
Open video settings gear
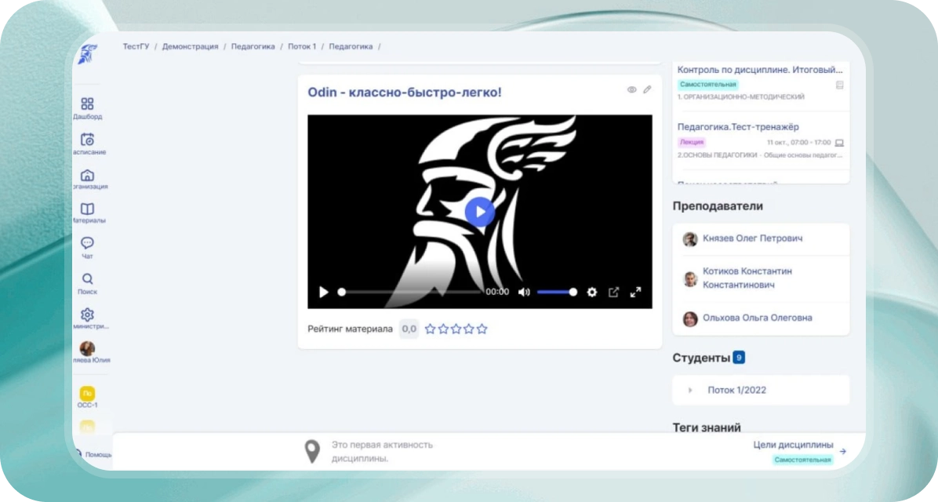pos(591,292)
